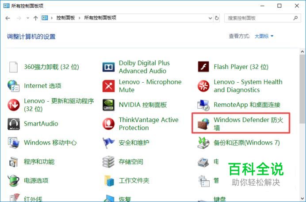Screen dimensions: 306x202
Task: Open Flash Player (32 位) link
Action: click(x=241, y=67)
